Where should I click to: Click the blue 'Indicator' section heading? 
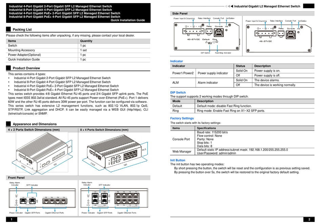pyautogui.click(x=176, y=61)
